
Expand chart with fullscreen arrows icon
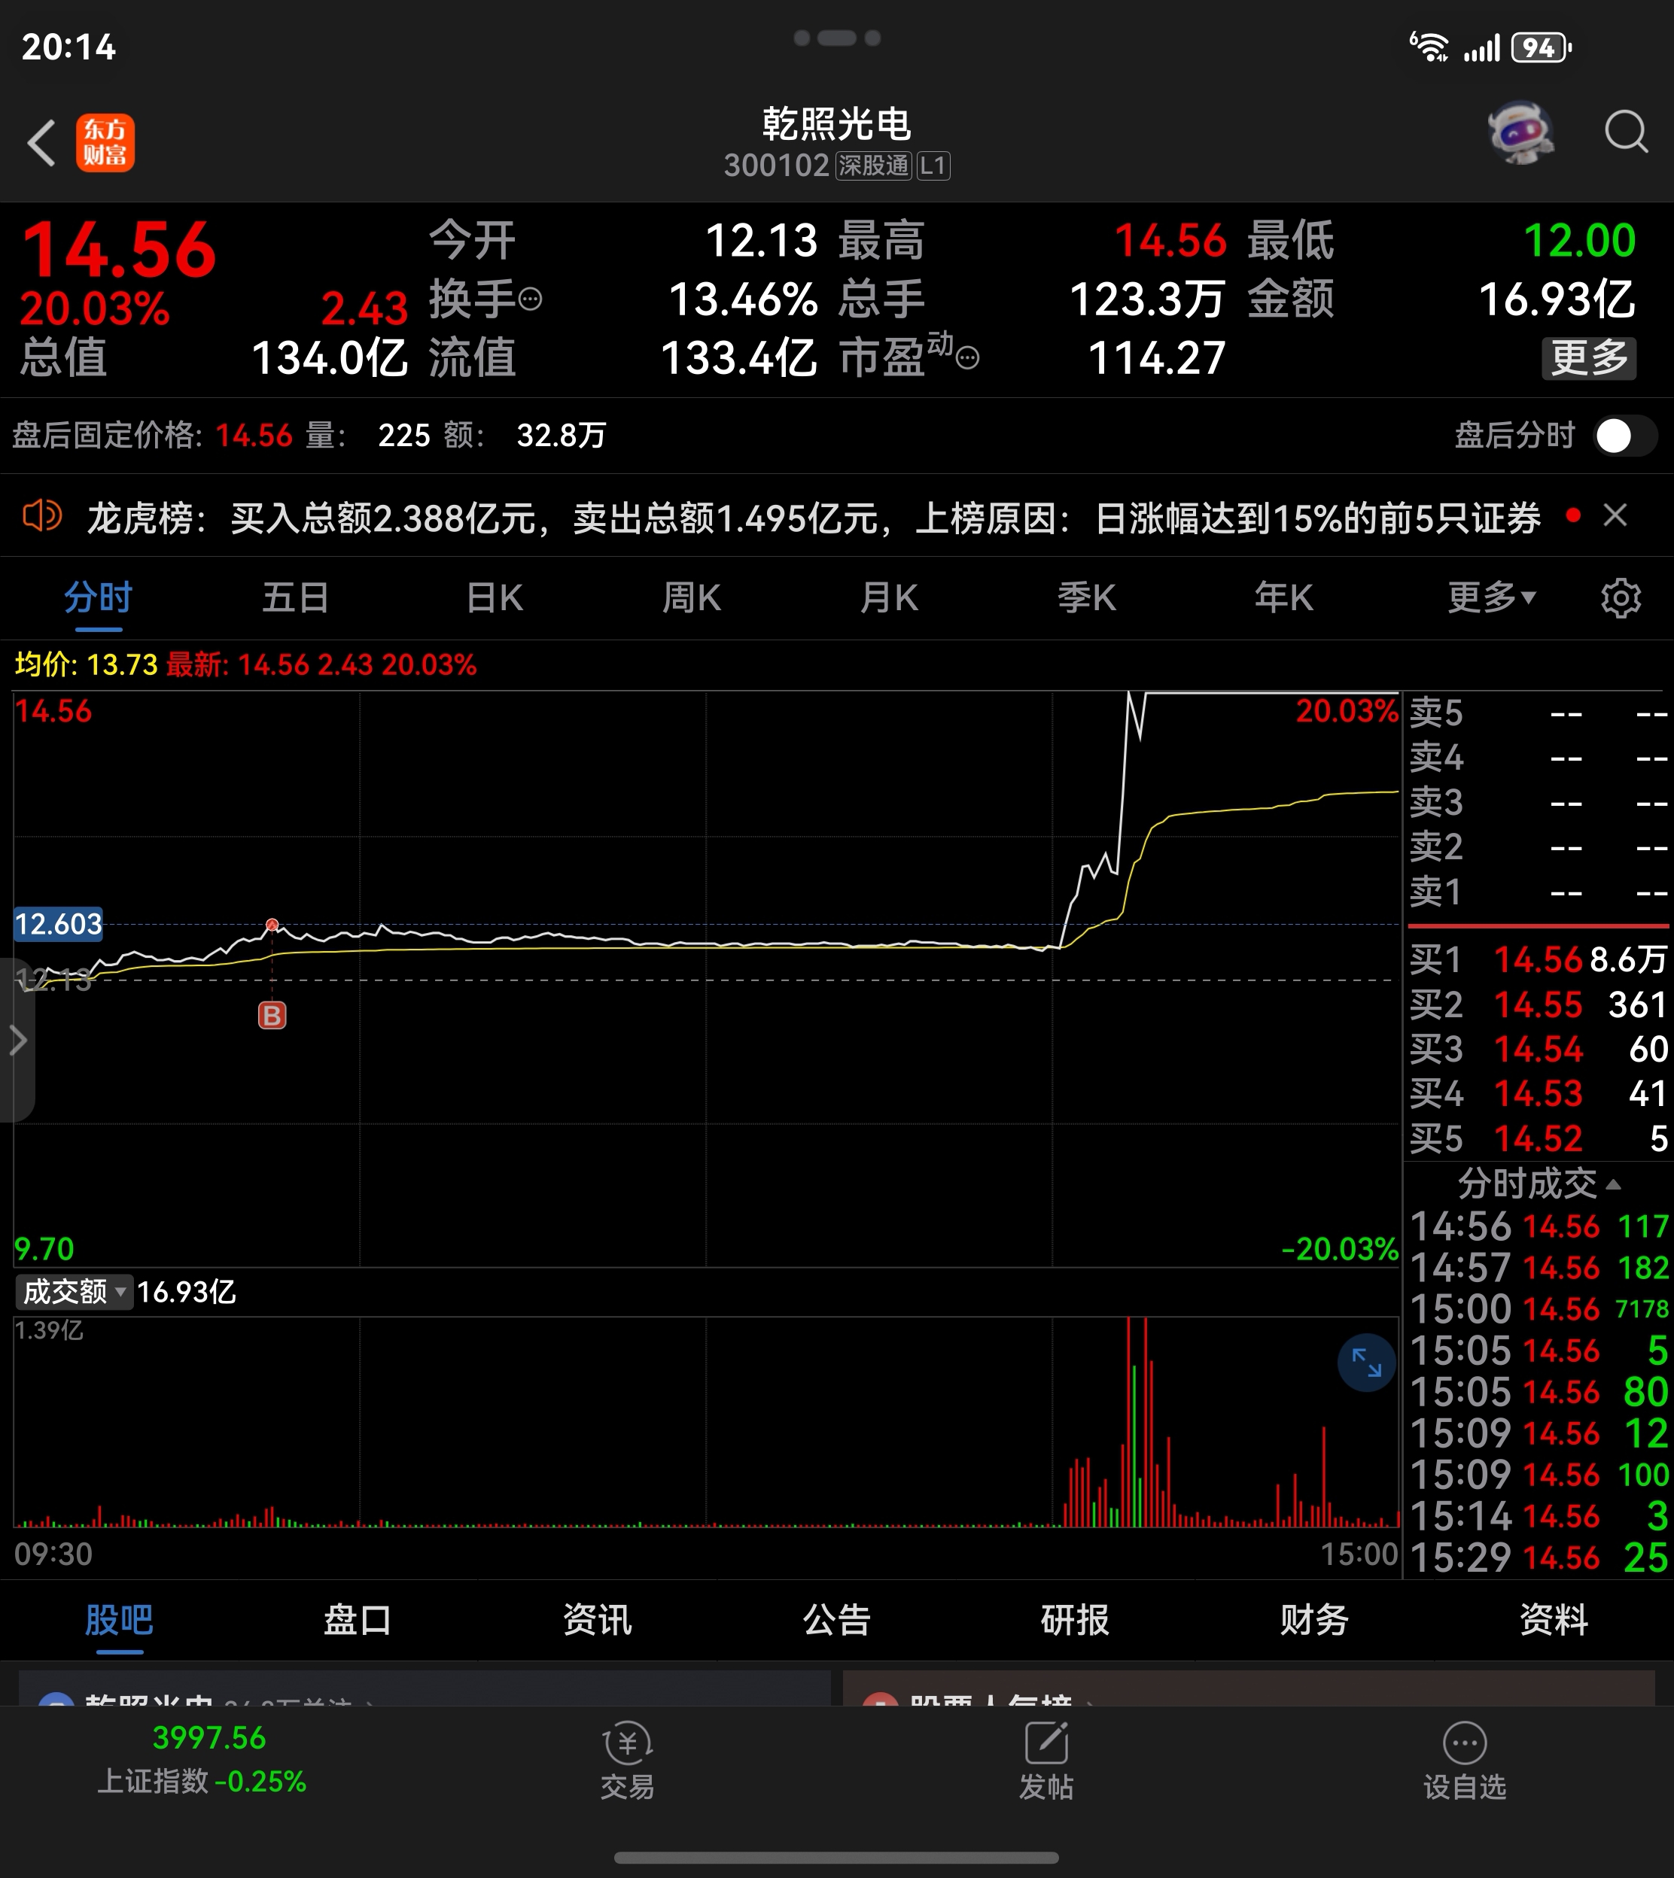1366,1363
